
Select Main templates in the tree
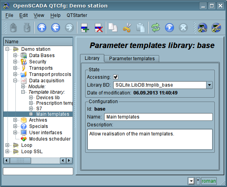click(x=53, y=114)
